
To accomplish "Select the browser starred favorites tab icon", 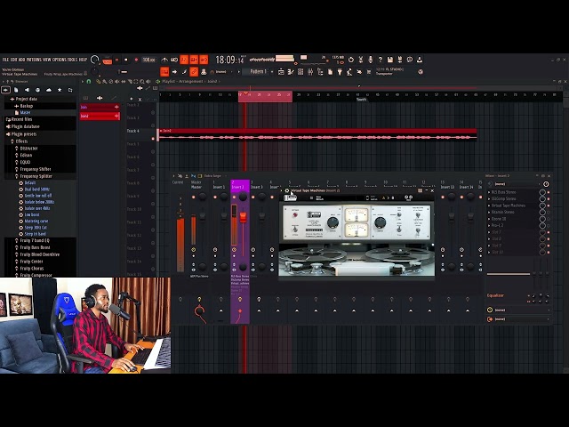I will tap(60, 90).
